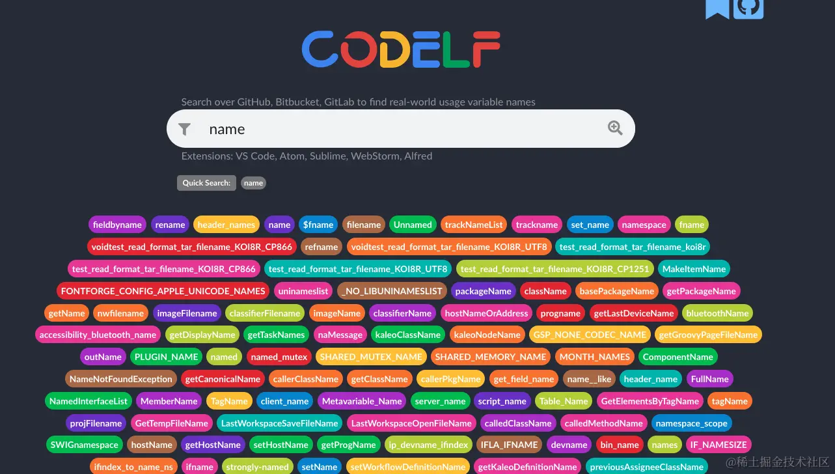This screenshot has width=835, height=474.
Task: Select the "hostNameOrAddress" tag
Action: 486,313
